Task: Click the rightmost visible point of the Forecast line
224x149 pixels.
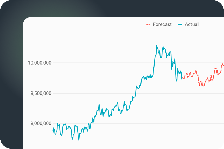Action: 223,65
